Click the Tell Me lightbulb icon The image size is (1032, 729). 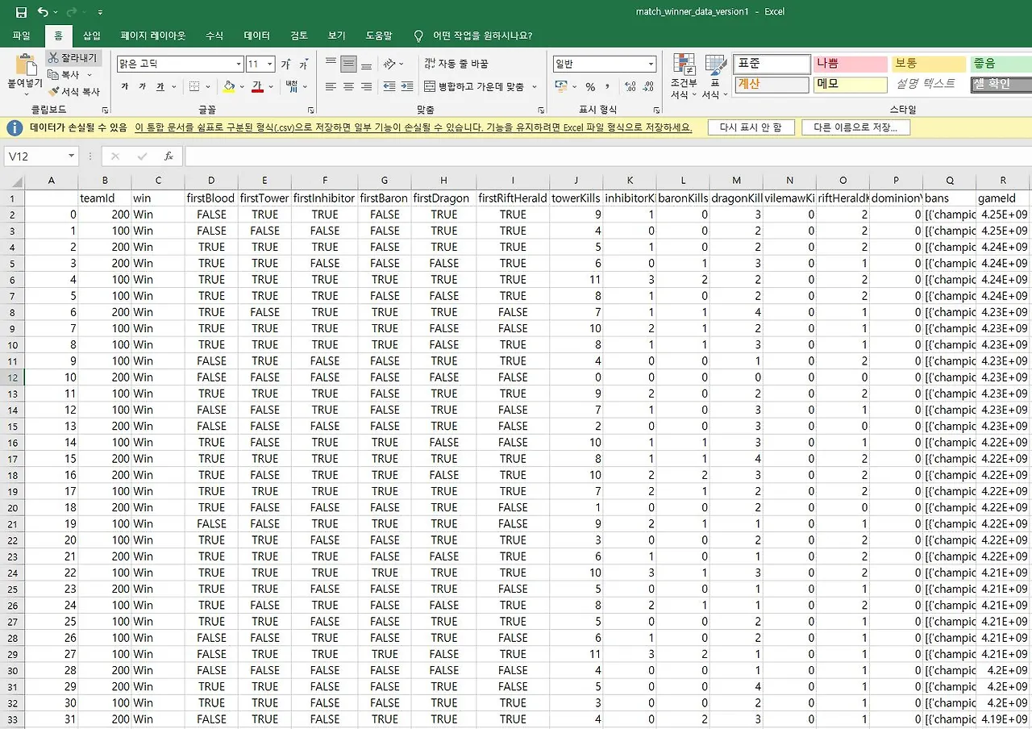[418, 35]
